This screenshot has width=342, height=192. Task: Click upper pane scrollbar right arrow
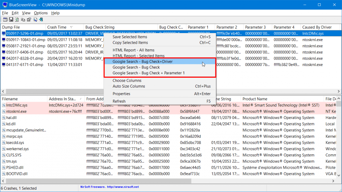click(339, 91)
